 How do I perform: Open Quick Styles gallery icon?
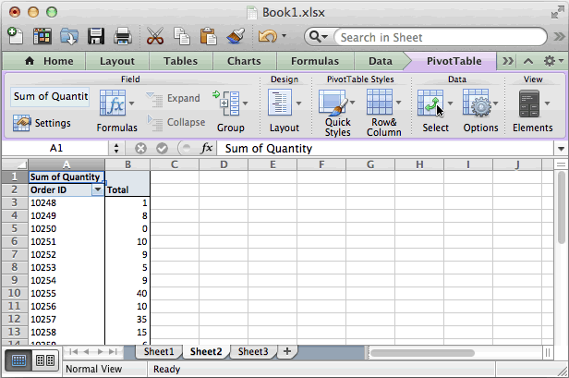333,104
